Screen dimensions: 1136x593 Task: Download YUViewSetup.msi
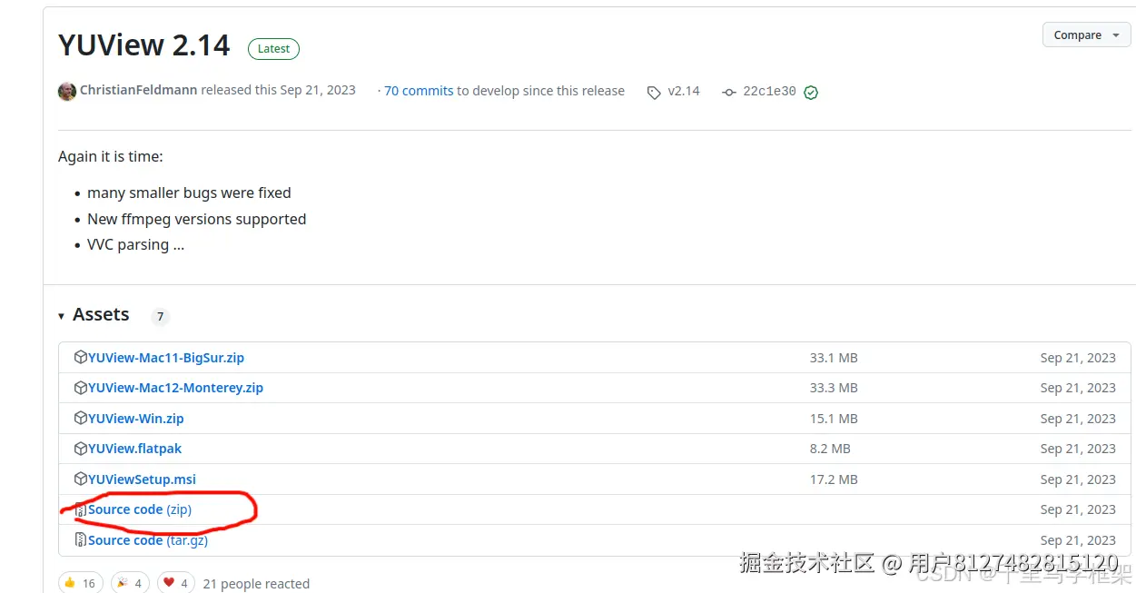click(142, 479)
